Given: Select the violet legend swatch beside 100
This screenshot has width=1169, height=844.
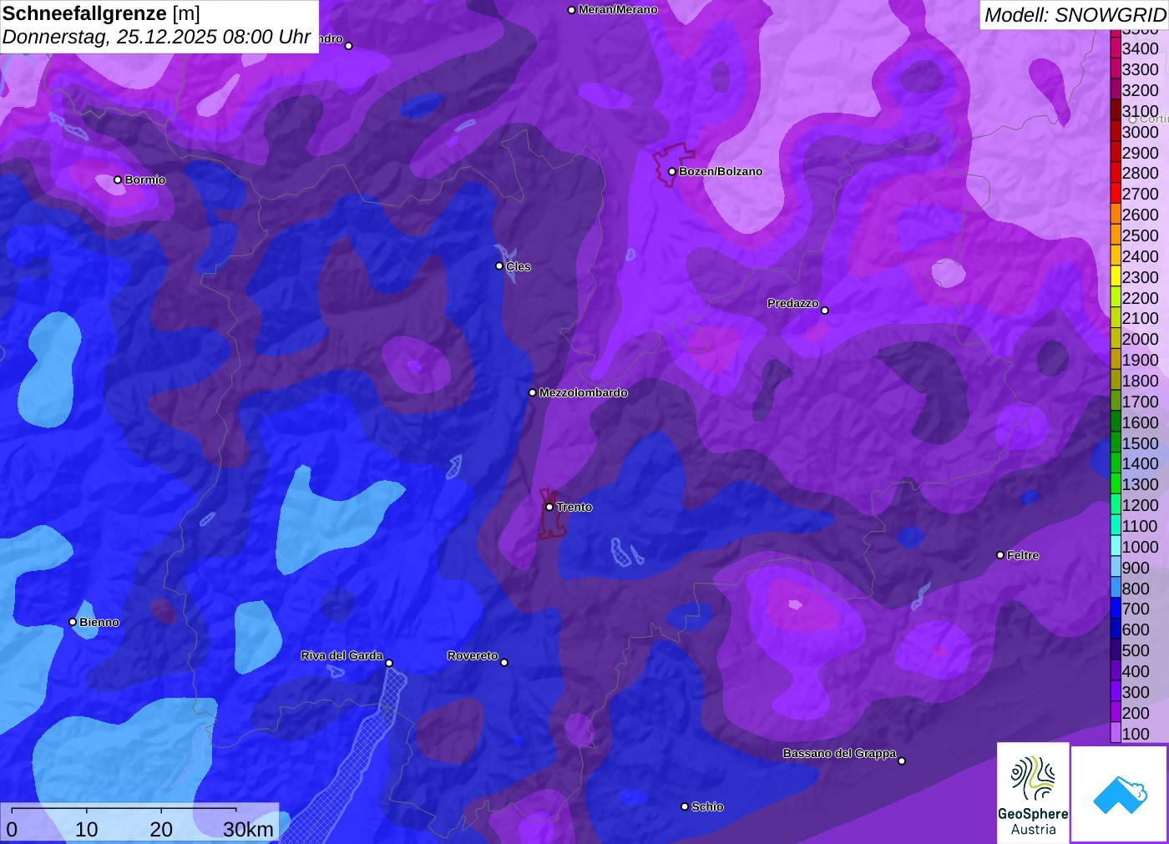Looking at the screenshot, I should pyautogui.click(x=1116, y=733).
